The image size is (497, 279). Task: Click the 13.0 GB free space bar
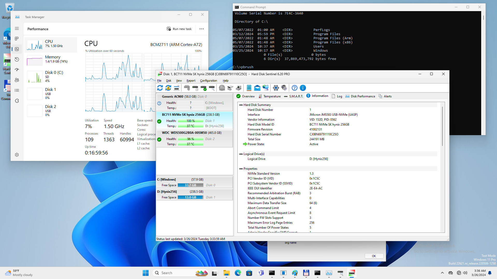(191, 197)
